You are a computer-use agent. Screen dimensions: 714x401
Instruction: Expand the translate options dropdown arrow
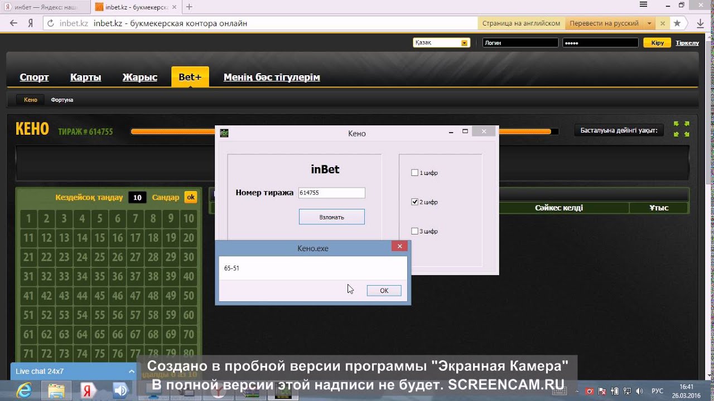tap(649, 23)
